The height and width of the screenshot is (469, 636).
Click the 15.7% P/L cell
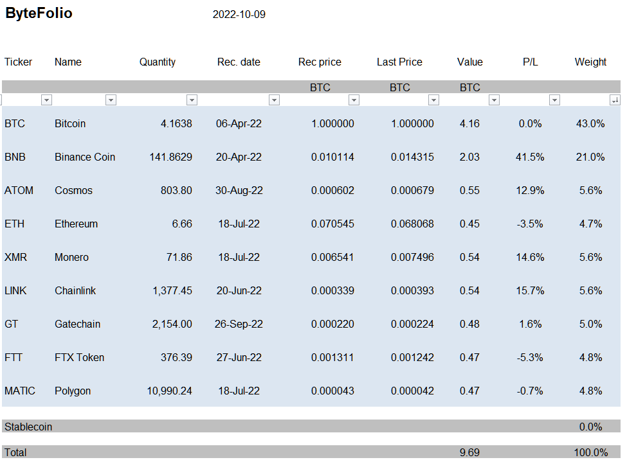[x=530, y=290]
